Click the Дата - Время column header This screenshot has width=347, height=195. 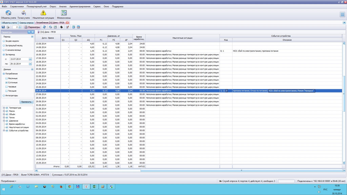click(48, 38)
